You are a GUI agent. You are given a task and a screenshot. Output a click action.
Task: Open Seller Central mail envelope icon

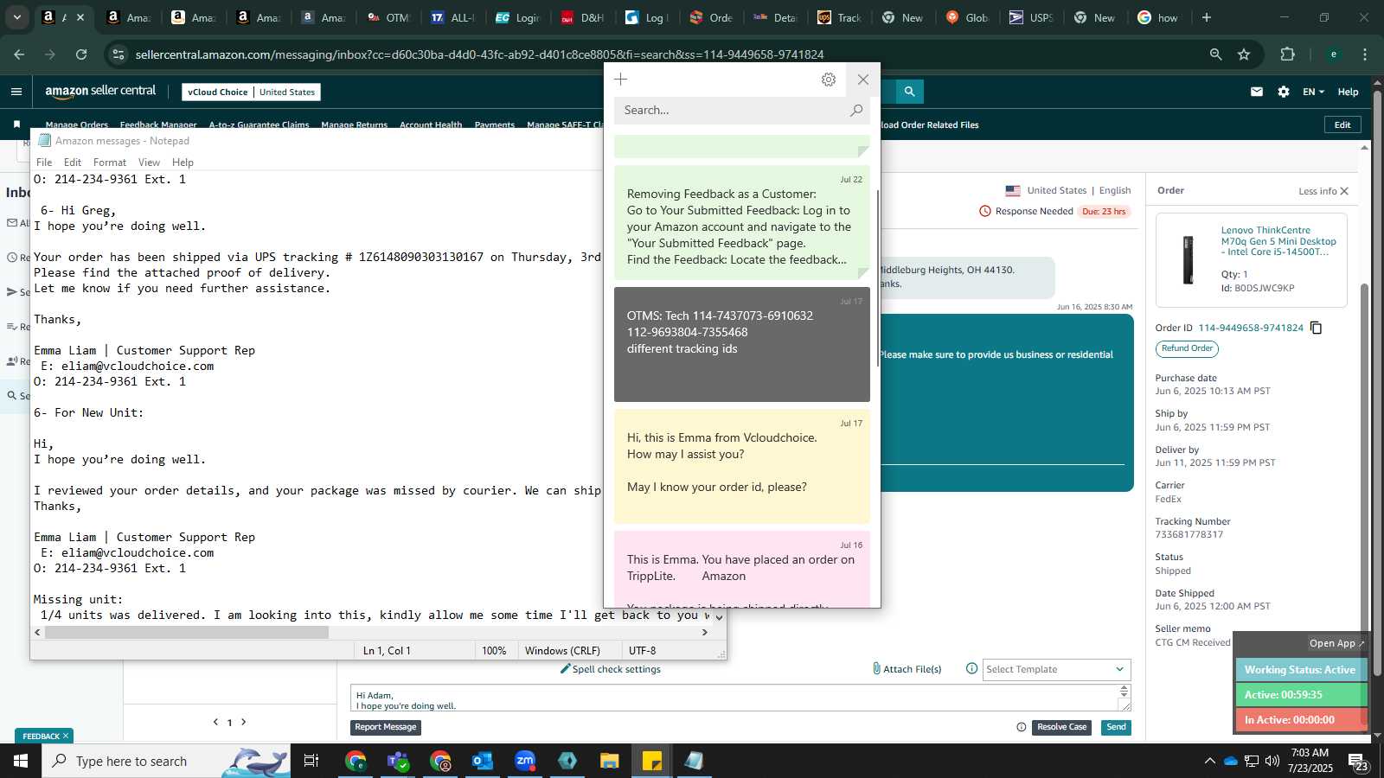pos(1257,92)
